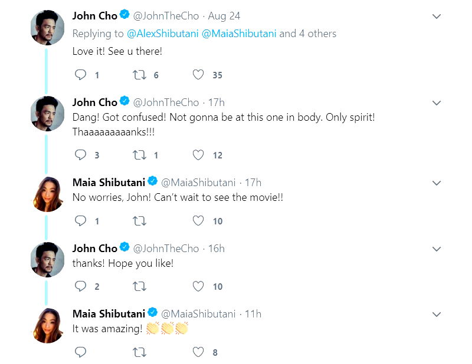
Task: Retweet Maia's "It was amazing!" tweet
Action: pyautogui.click(x=139, y=352)
